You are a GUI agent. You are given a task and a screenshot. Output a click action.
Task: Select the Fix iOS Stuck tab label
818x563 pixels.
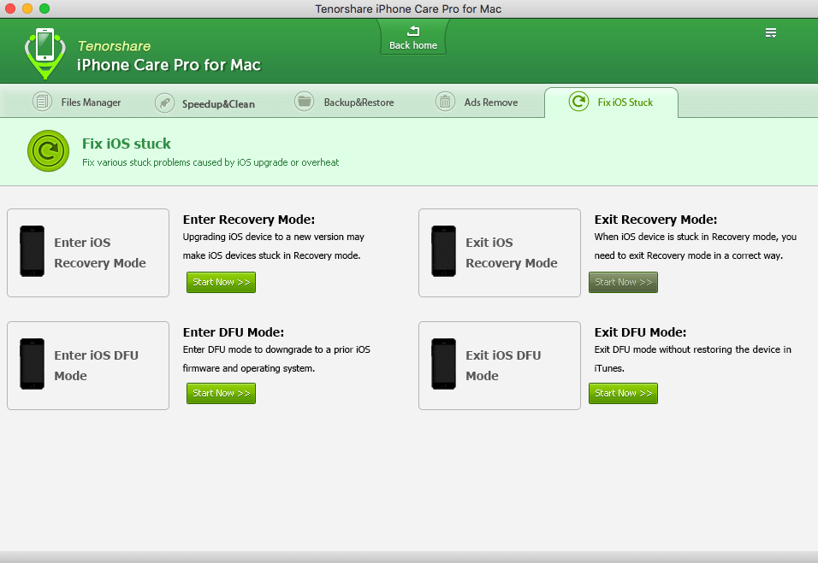tap(625, 102)
